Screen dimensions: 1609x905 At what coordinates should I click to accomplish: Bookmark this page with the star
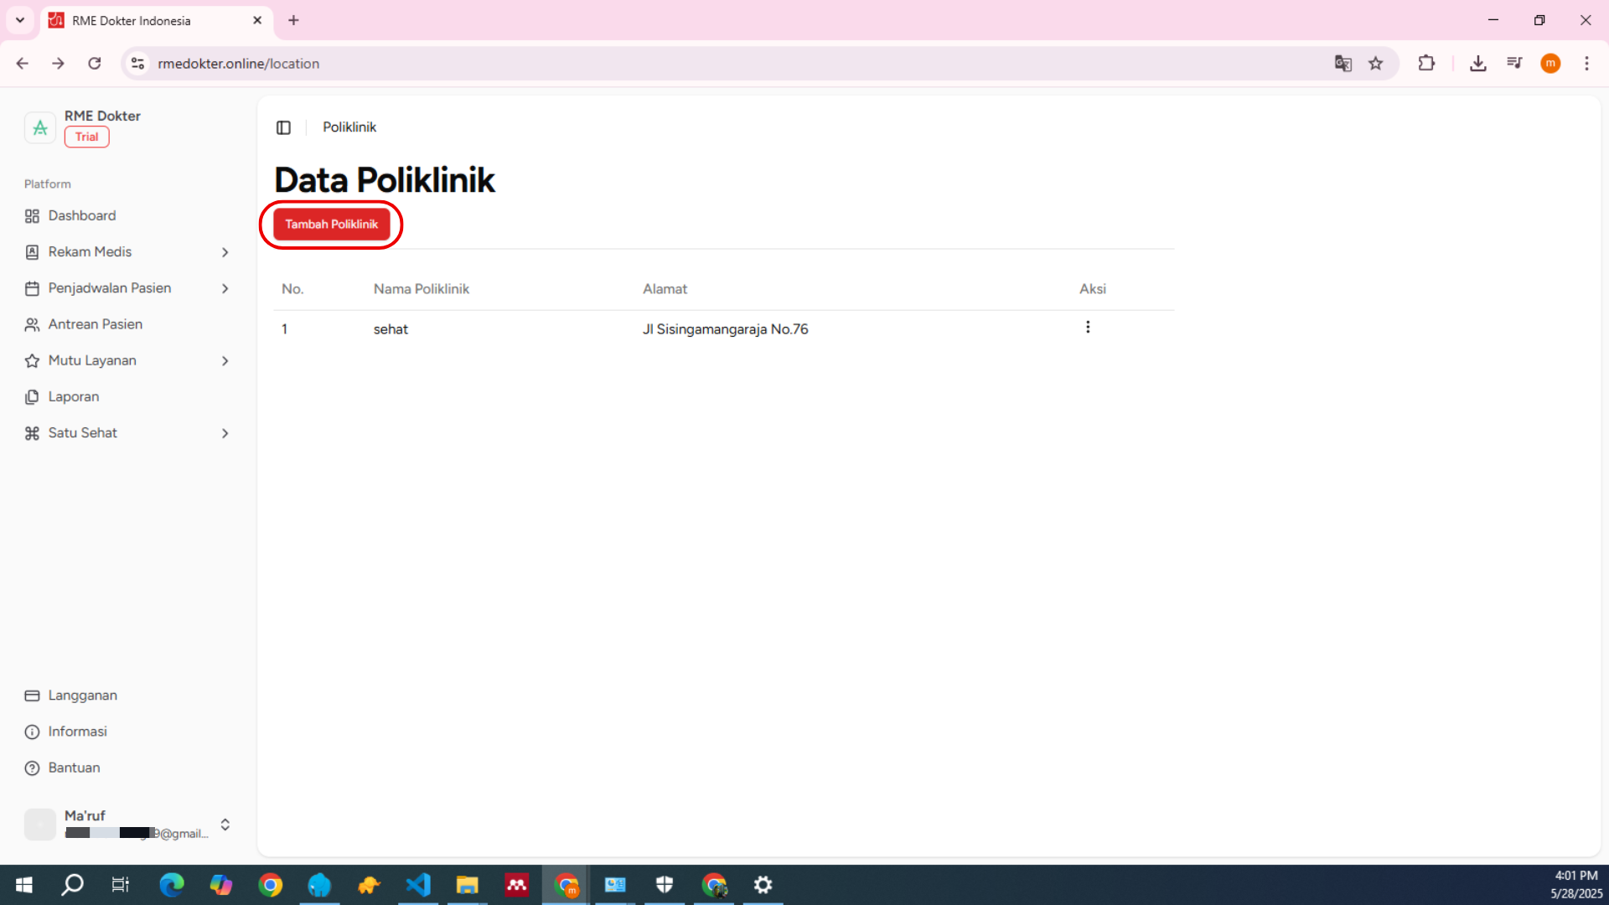(x=1376, y=64)
